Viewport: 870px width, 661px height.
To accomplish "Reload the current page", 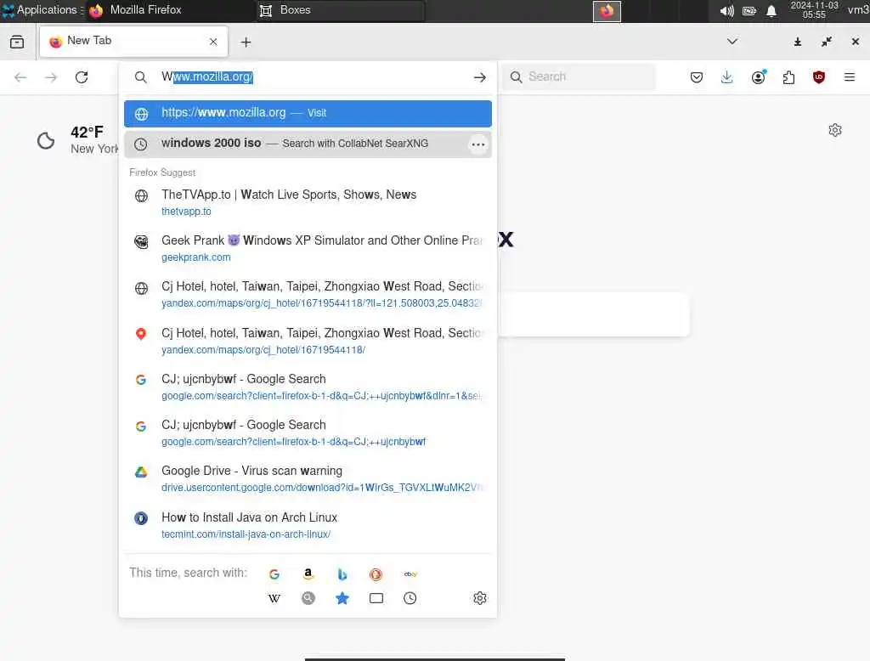I will (x=82, y=77).
